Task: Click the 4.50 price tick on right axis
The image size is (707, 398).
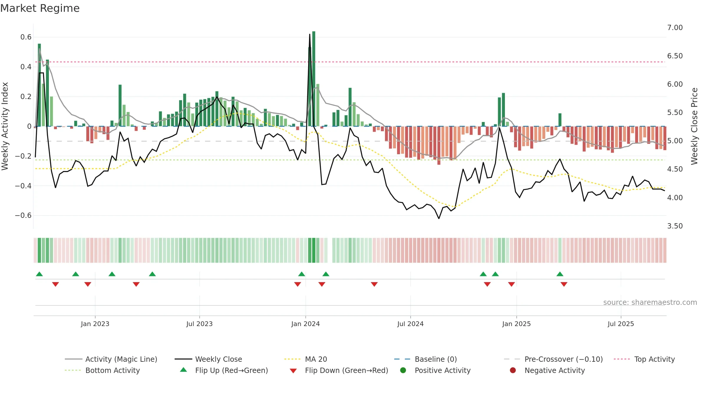Action: pos(675,169)
